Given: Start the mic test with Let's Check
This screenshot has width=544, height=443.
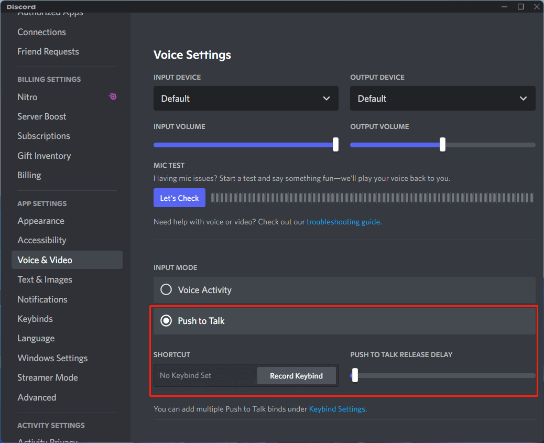Looking at the screenshot, I should [179, 198].
